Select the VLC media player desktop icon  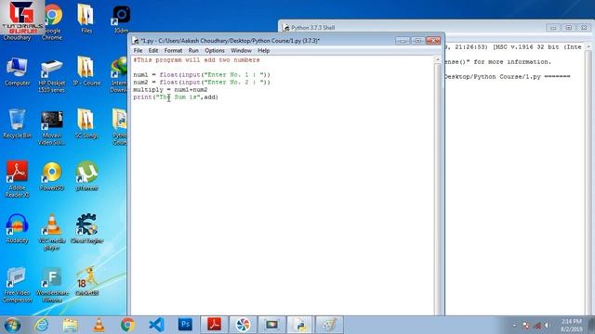tap(52, 232)
